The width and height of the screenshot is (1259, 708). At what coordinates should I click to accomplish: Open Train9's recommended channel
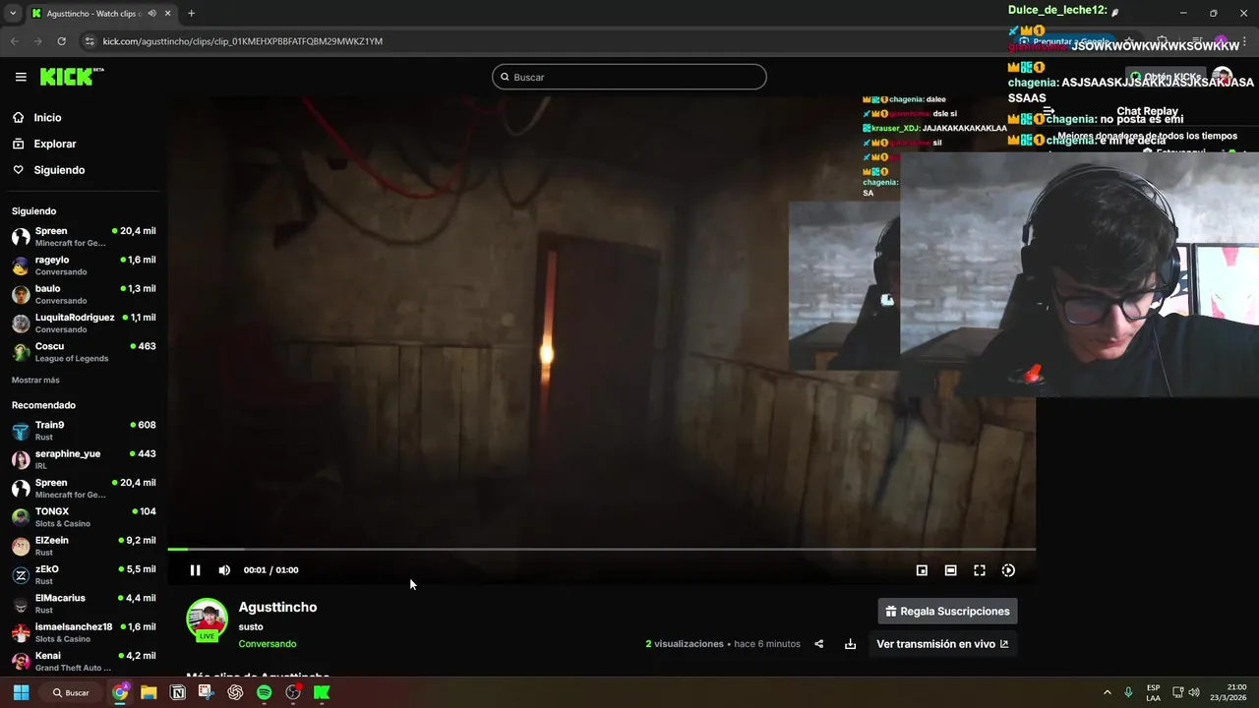pos(84,431)
